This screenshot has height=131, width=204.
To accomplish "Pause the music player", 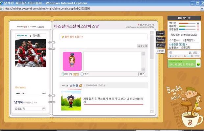I will click(170, 56).
